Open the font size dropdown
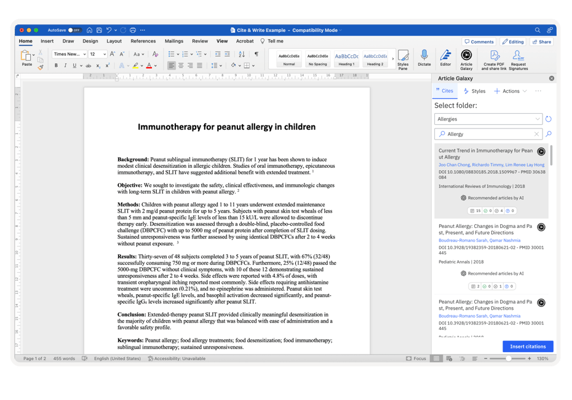Image resolution: width=572 pixels, height=400 pixels. 104,54
